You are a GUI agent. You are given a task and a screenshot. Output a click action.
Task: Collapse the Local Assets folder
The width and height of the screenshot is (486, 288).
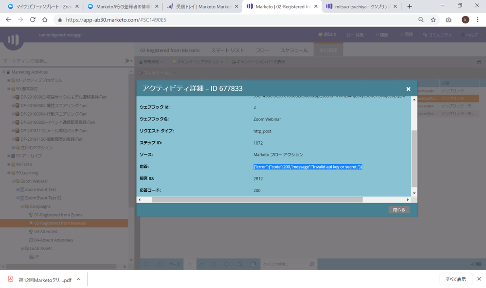tap(22, 248)
